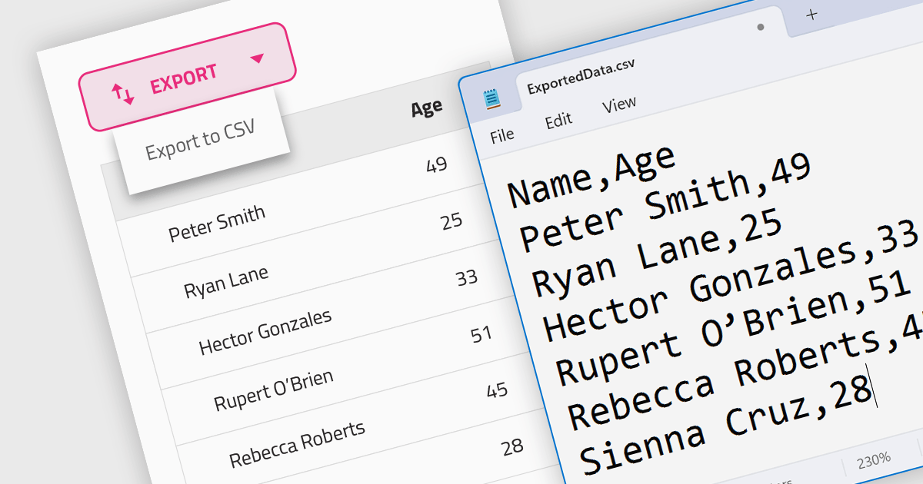
Task: Click the unsaved dot on tab
Action: [x=761, y=27]
